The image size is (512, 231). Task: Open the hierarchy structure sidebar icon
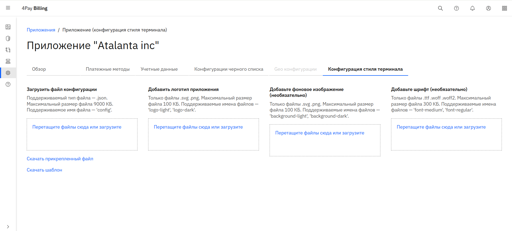pos(8,61)
